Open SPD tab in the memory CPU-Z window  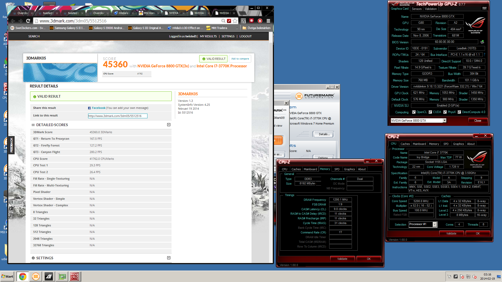tap(337, 169)
